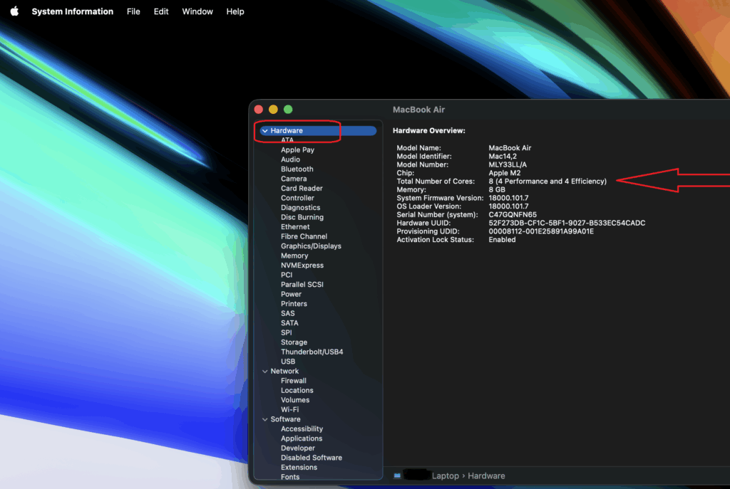Click the Model Number value MLY33LL/A

click(x=508, y=164)
